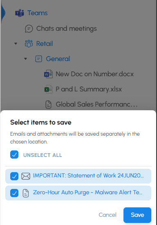Select the chat bubble icon beside Chats and meetings
Image resolution: width=157 pixels, height=225 pixels.
pyautogui.click(x=29, y=29)
